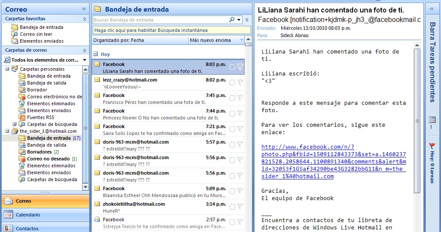Flag the lezz_crazy@hotmail.com message
This screenshot has width=441, height=232.
point(240,82)
